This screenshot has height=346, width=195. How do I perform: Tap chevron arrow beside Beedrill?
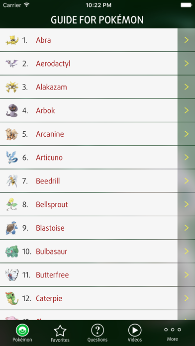[187, 181]
